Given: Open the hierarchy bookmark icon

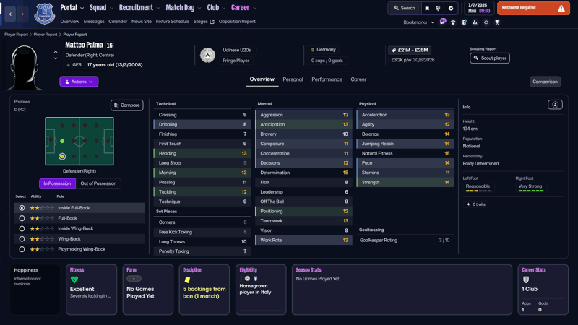Looking at the screenshot, I should coord(475,22).
